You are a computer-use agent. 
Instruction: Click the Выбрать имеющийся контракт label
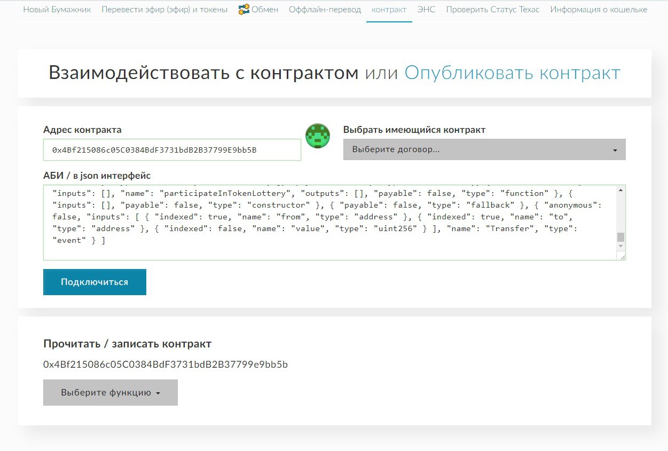click(414, 130)
